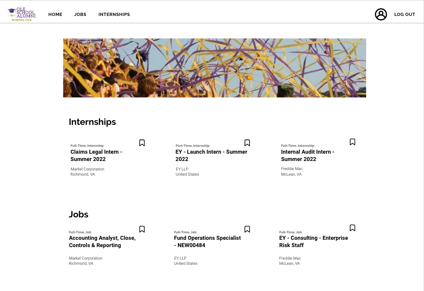Bookmark the Claims Legal Intern listing
424x291 pixels.
142,143
